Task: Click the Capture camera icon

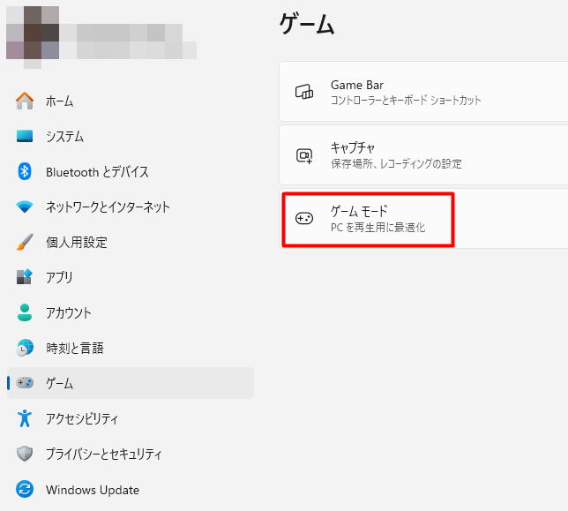Action: (x=304, y=156)
